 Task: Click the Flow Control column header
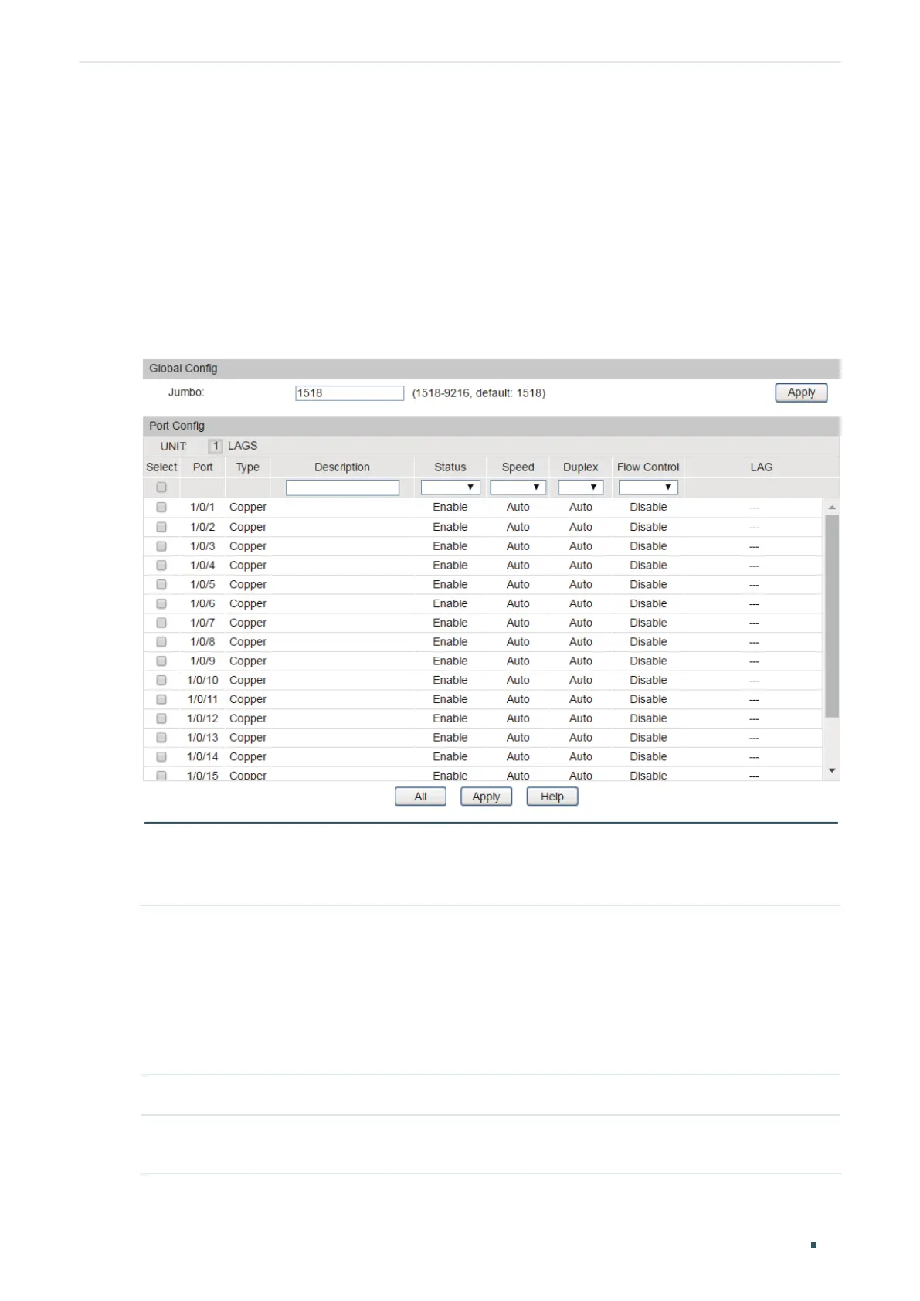[648, 467]
